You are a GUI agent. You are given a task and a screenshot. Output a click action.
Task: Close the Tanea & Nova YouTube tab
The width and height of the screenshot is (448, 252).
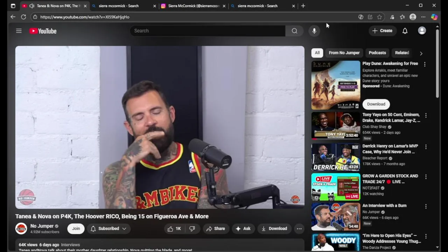[x=85, y=6]
